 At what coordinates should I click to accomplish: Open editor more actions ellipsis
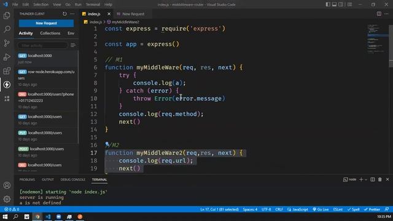(386, 14)
